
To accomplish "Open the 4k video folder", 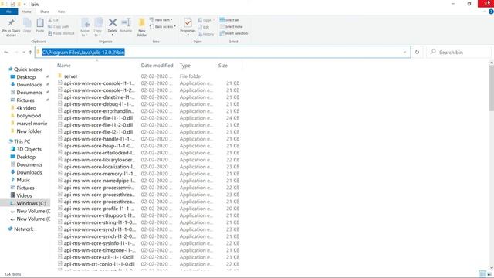I will 26,108.
